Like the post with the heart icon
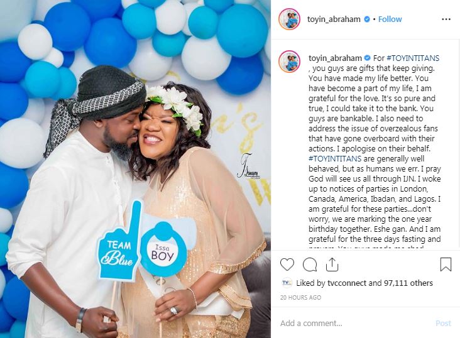This screenshot has width=460, height=338. click(287, 264)
